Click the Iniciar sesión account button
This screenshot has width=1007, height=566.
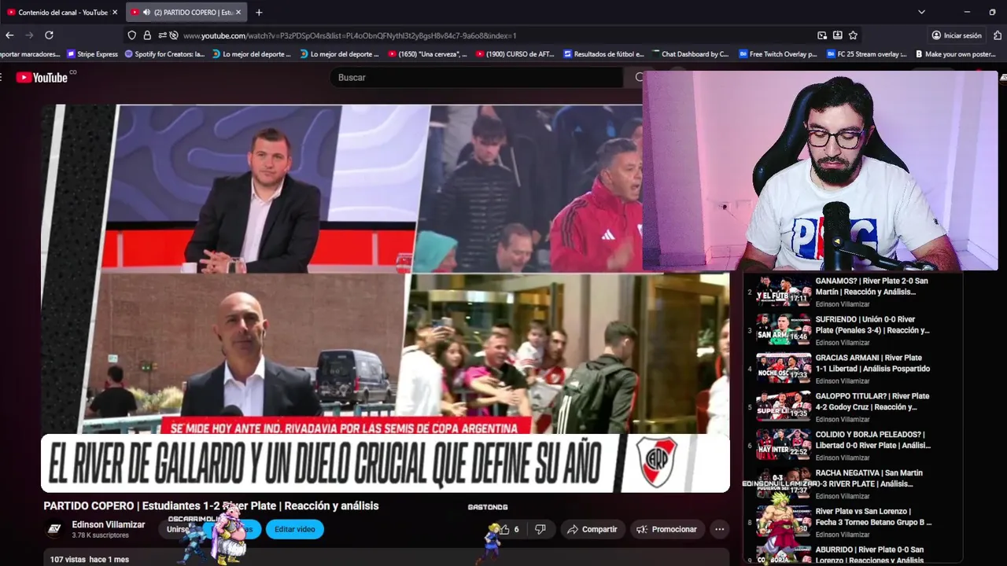coord(957,35)
